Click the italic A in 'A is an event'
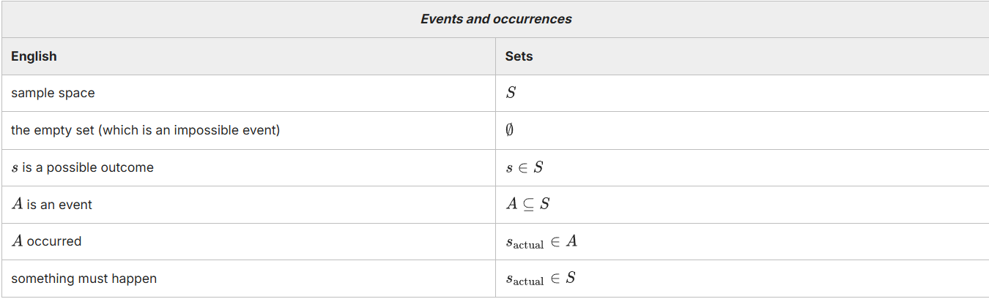The height and width of the screenshot is (299, 989). 18,205
